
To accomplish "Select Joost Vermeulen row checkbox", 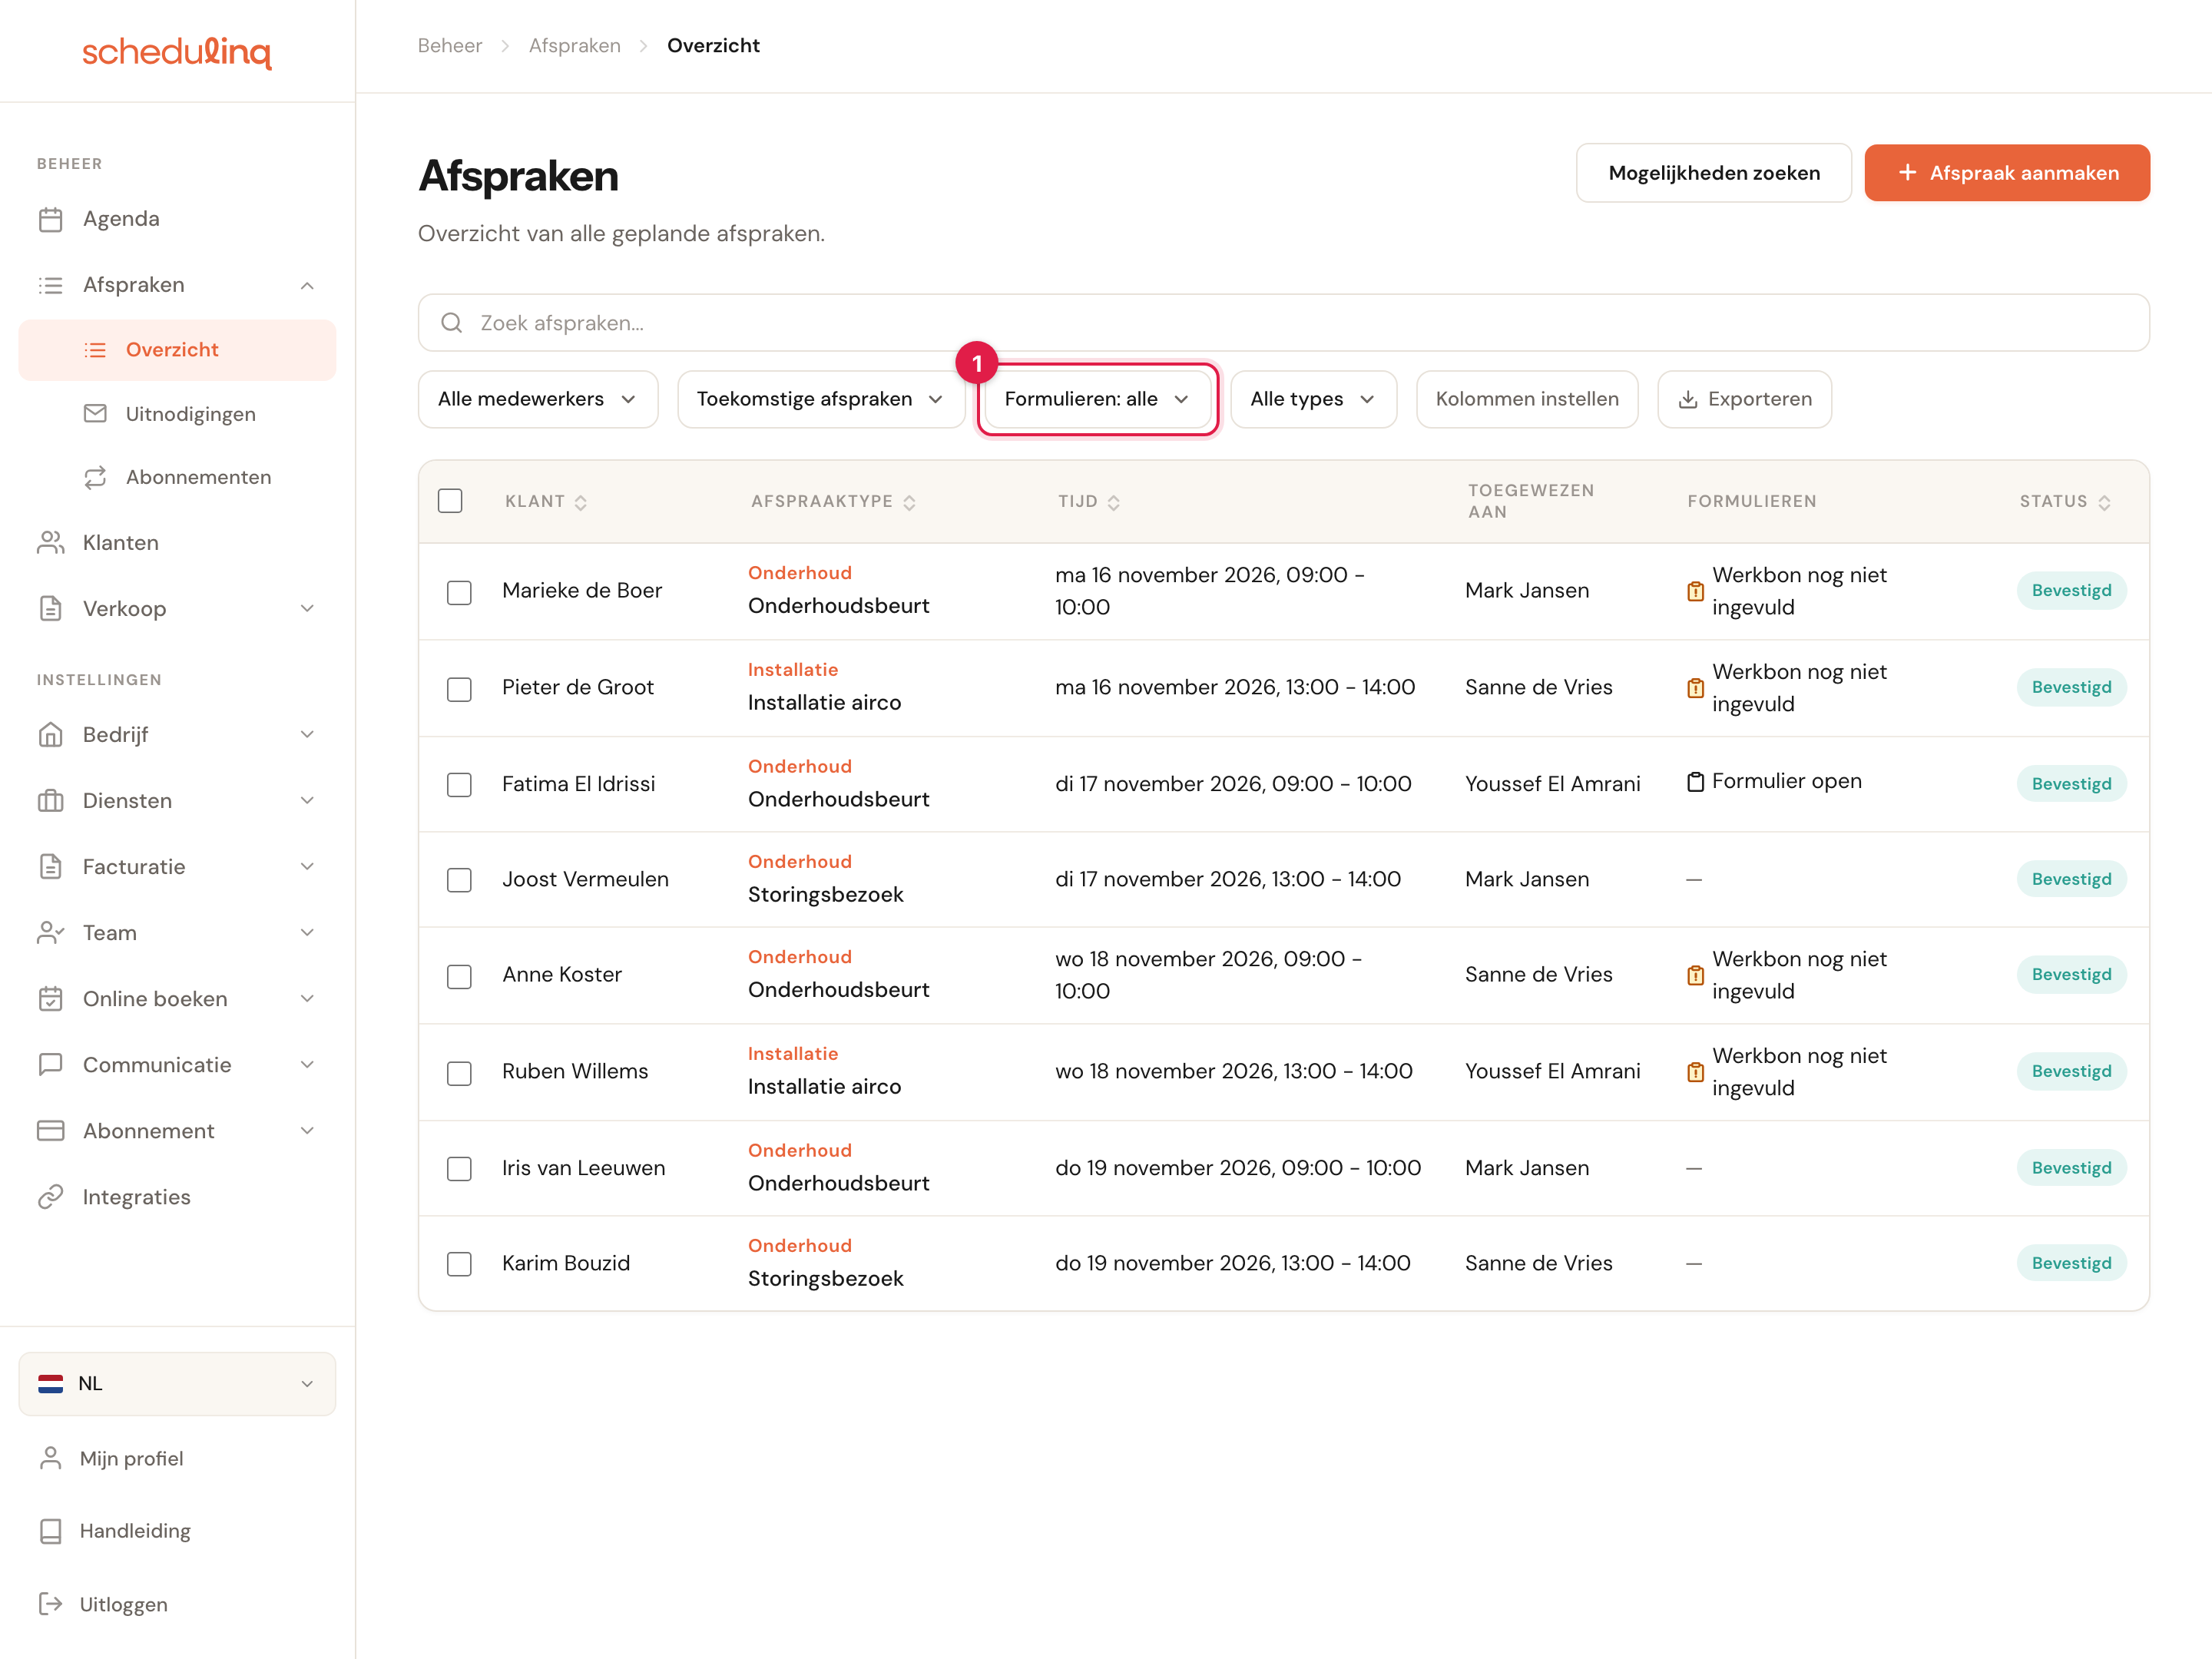I will (x=459, y=880).
